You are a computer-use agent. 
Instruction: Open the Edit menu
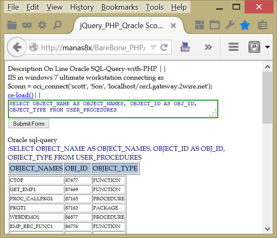[x=32, y=7]
